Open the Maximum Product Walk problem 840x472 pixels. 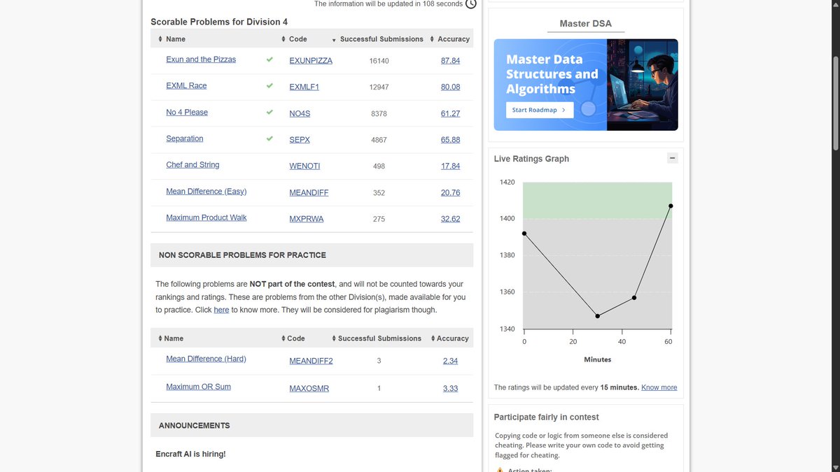(206, 217)
